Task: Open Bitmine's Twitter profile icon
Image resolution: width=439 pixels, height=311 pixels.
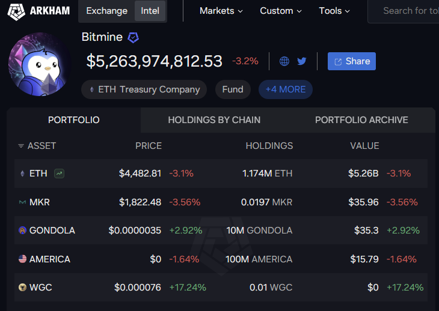Action: [x=302, y=61]
